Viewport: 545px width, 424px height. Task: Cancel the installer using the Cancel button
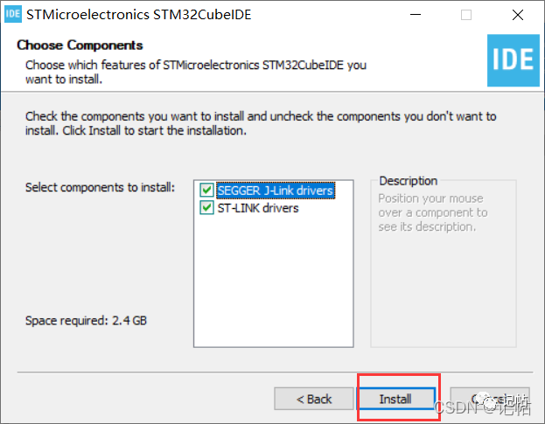click(x=490, y=399)
